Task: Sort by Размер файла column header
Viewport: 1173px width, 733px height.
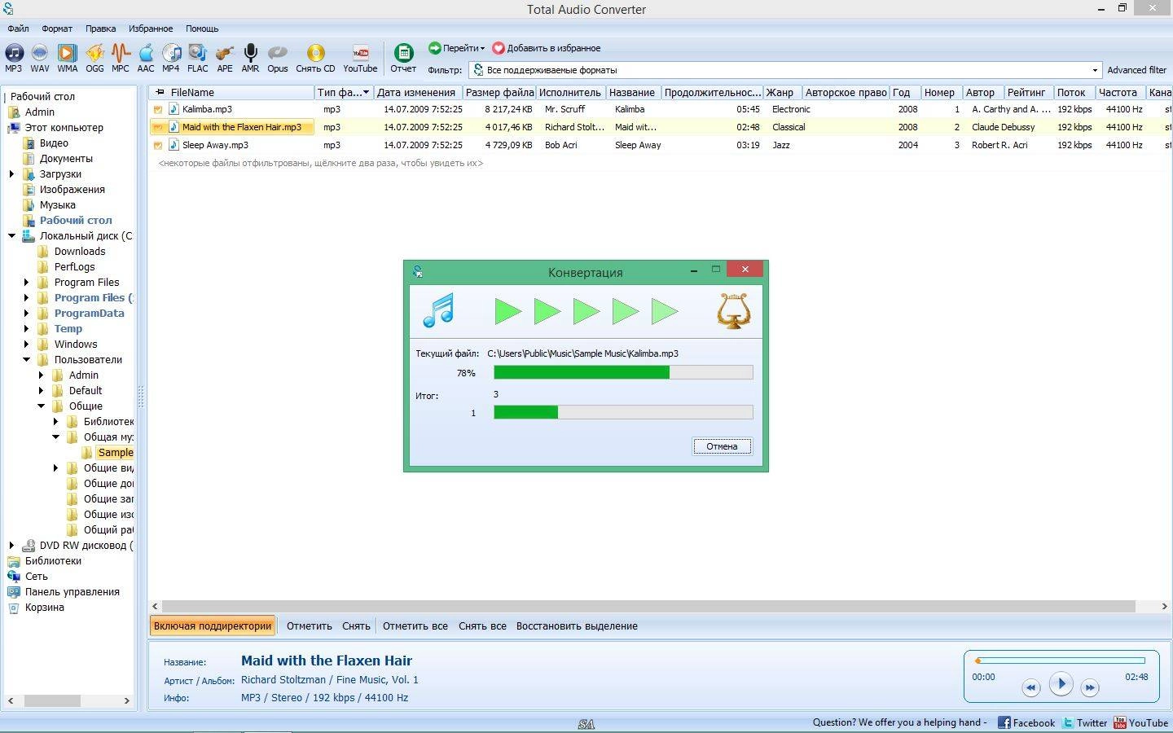Action: point(499,93)
